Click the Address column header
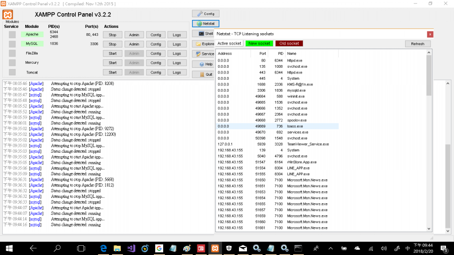This screenshot has height=255, width=454. [233, 54]
